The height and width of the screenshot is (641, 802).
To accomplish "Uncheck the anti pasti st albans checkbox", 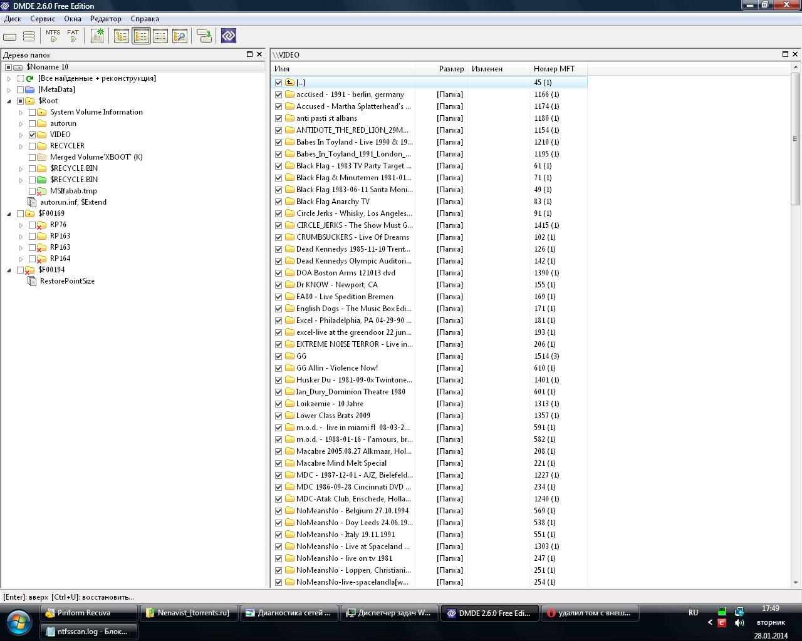I will (279, 118).
